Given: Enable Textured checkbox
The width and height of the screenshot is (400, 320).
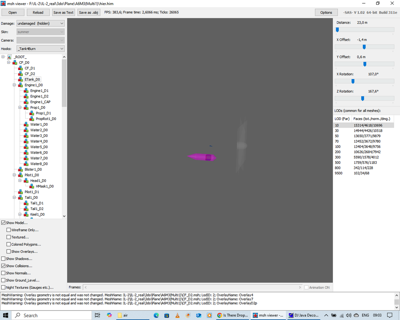Looking at the screenshot, I should click(9, 237).
